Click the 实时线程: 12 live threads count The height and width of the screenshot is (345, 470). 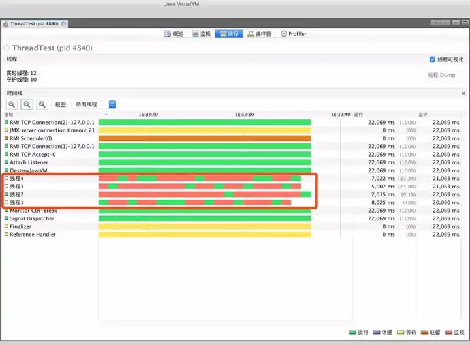[22, 73]
